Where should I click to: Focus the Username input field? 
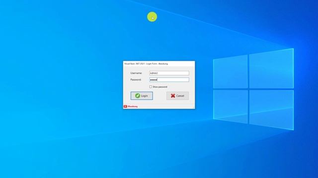pyautogui.click(x=169, y=73)
